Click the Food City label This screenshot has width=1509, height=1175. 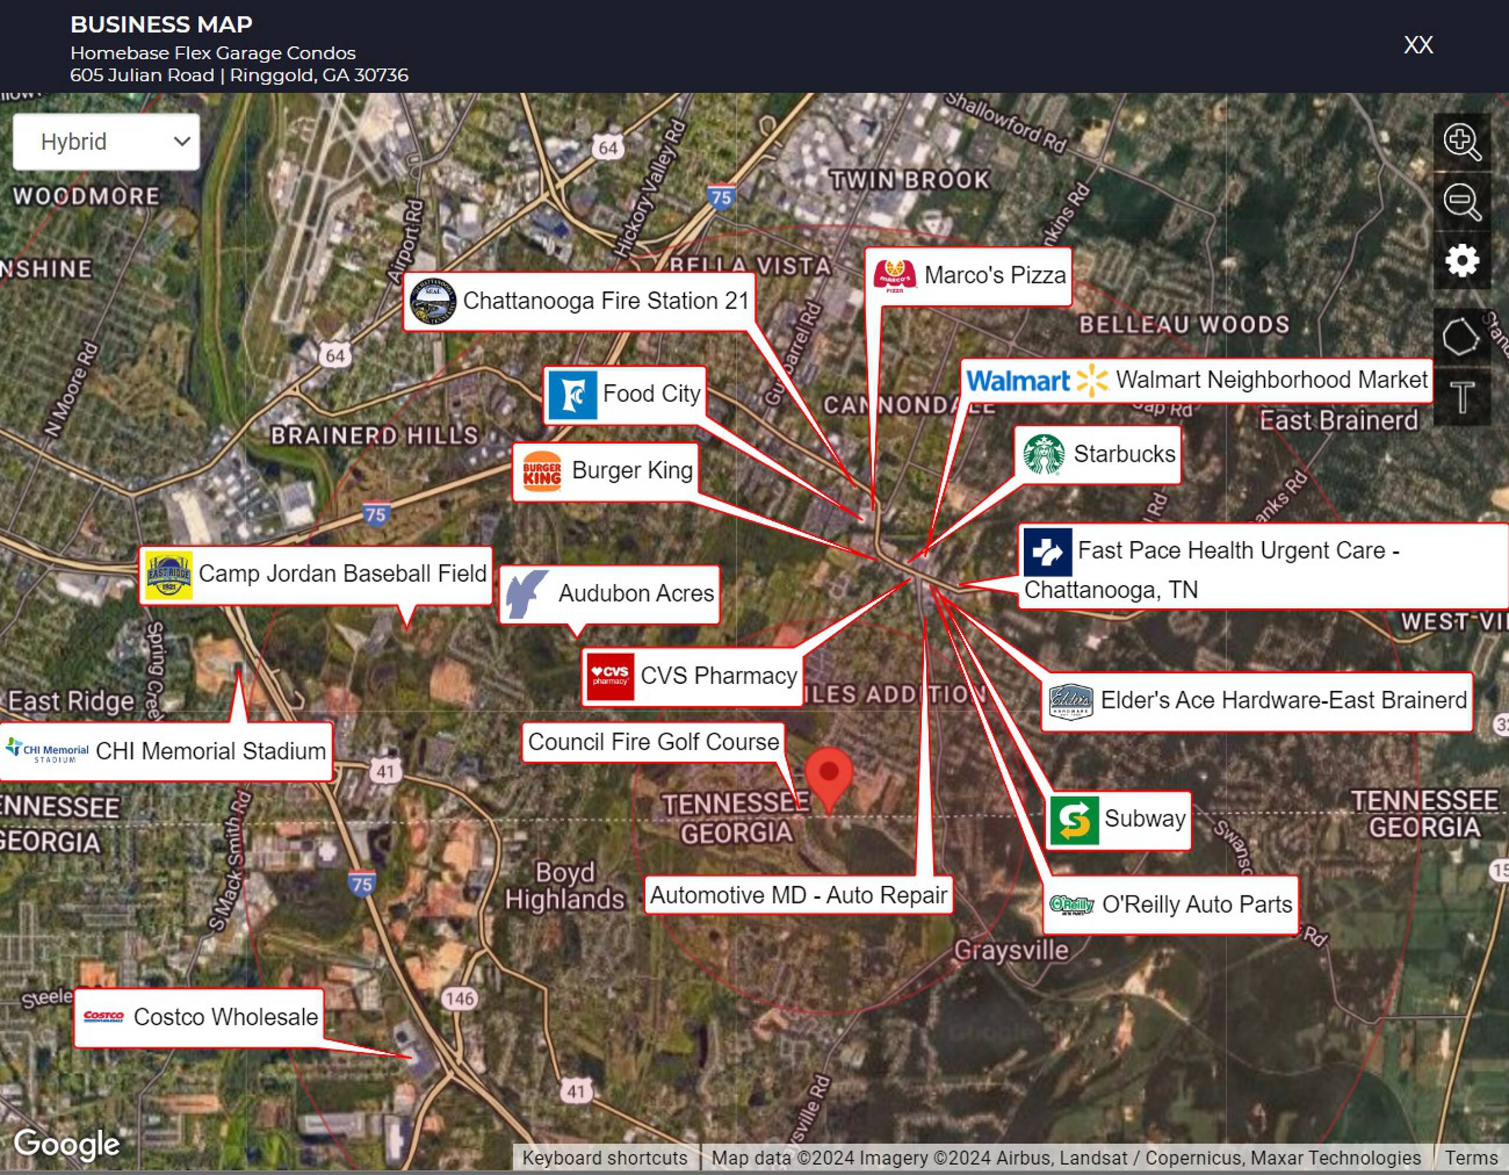pyautogui.click(x=651, y=393)
